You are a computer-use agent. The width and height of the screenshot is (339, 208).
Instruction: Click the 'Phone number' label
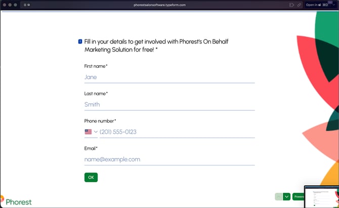[x=100, y=121]
